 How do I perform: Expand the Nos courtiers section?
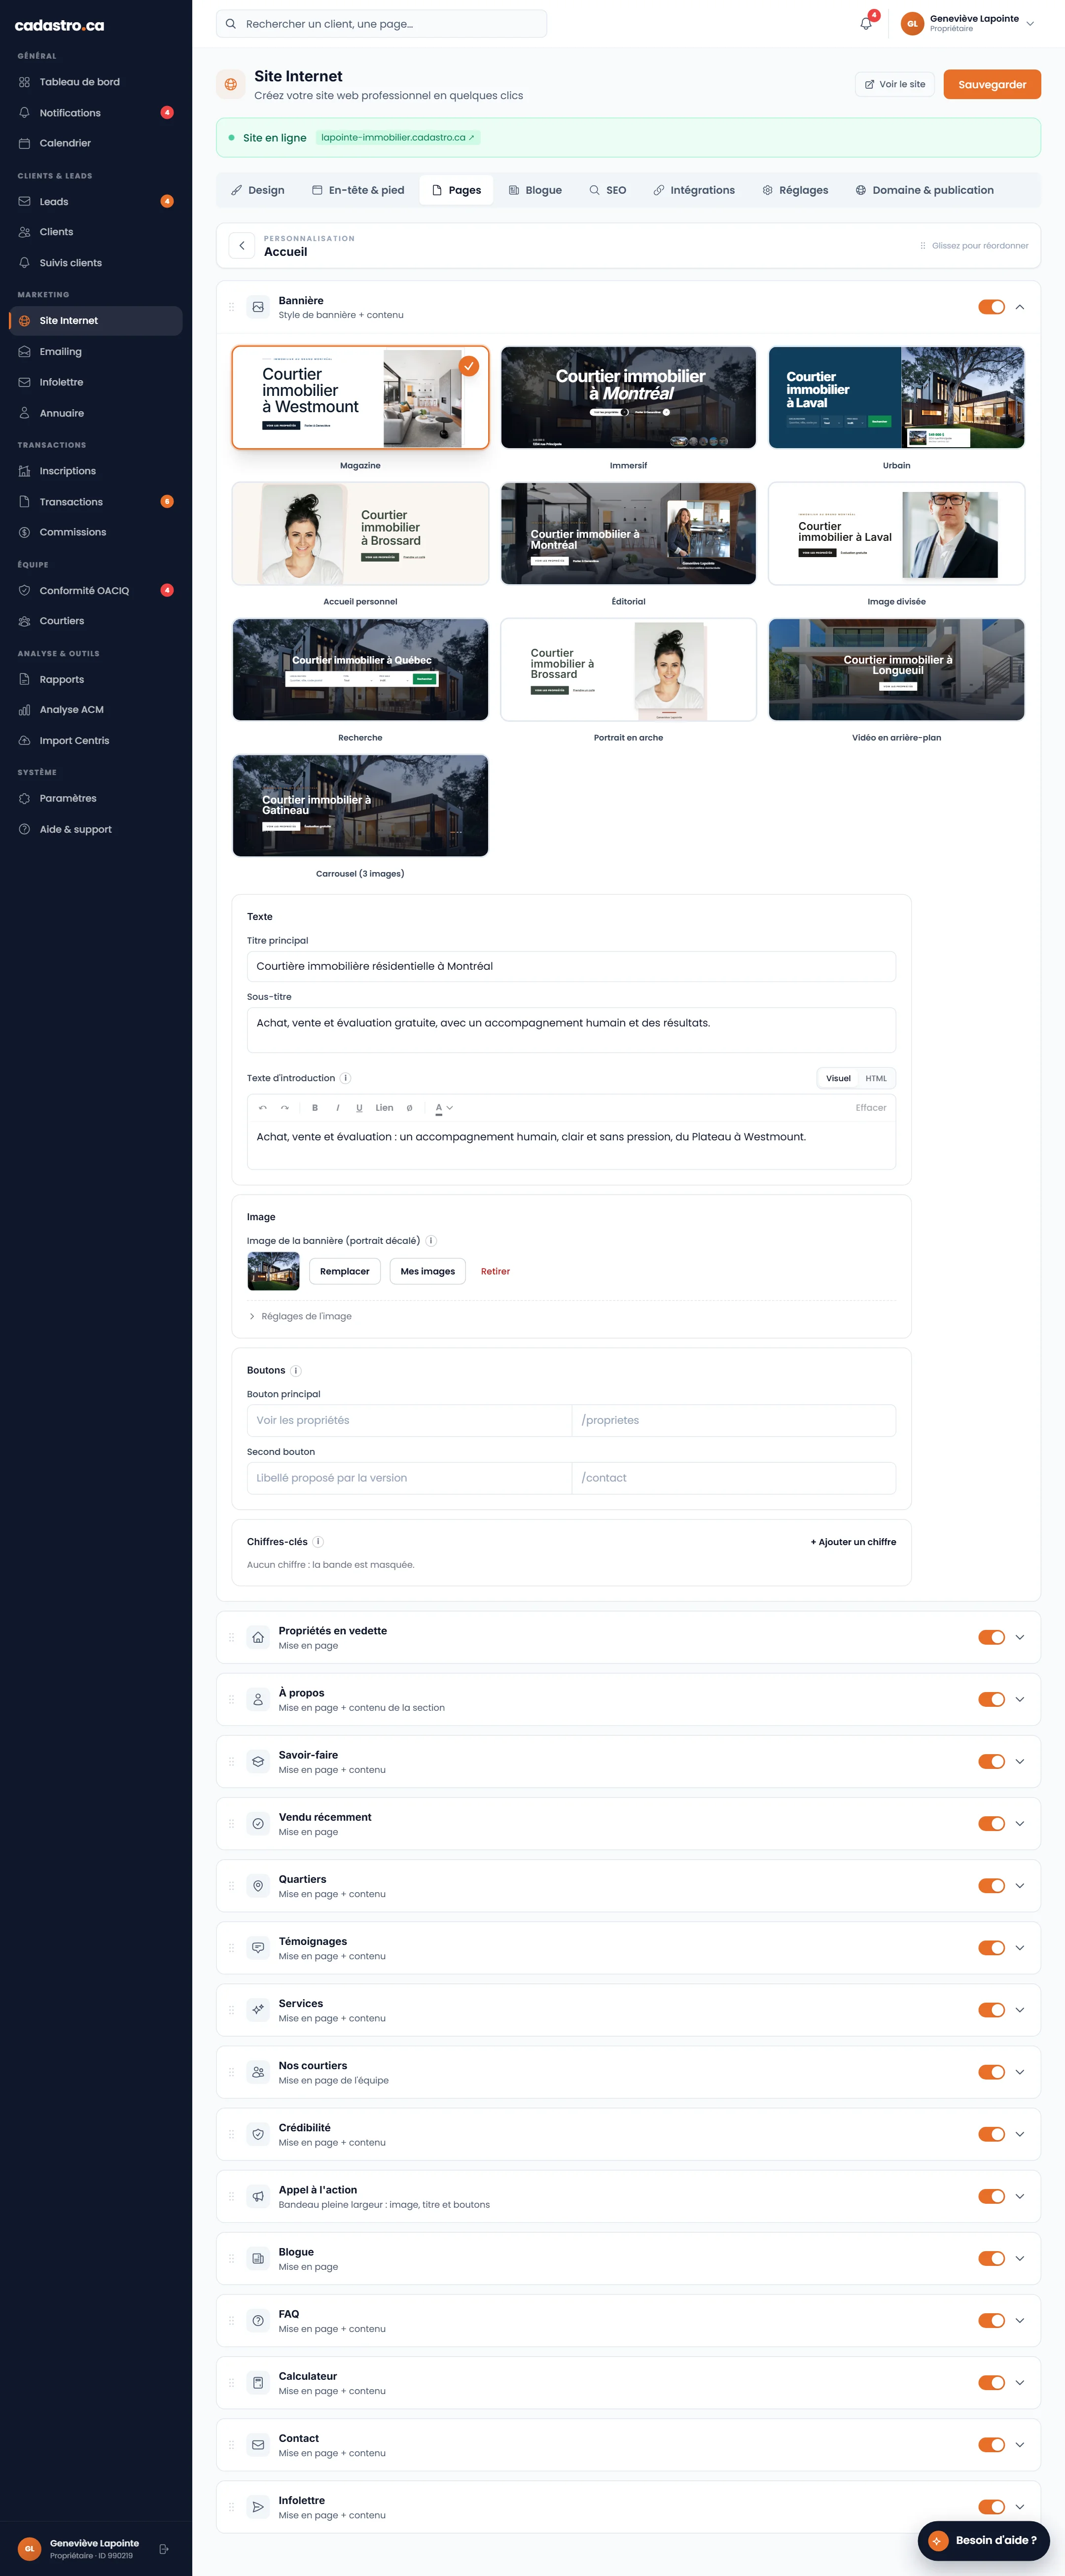pyautogui.click(x=1020, y=2072)
